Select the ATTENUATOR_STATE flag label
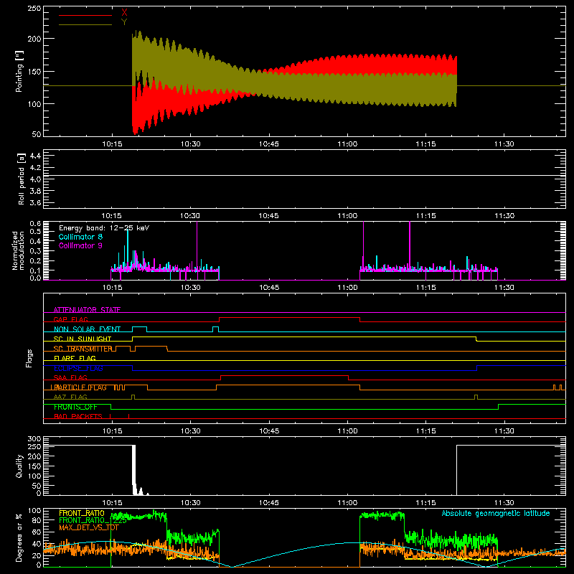The image size is (574, 574). [87, 310]
